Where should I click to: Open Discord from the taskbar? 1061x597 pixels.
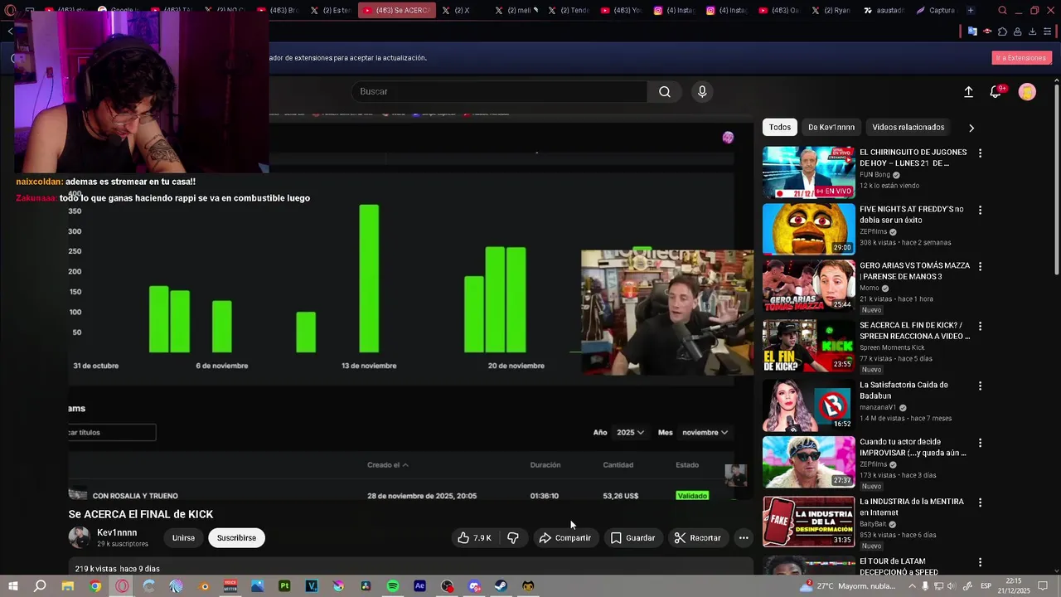click(474, 586)
